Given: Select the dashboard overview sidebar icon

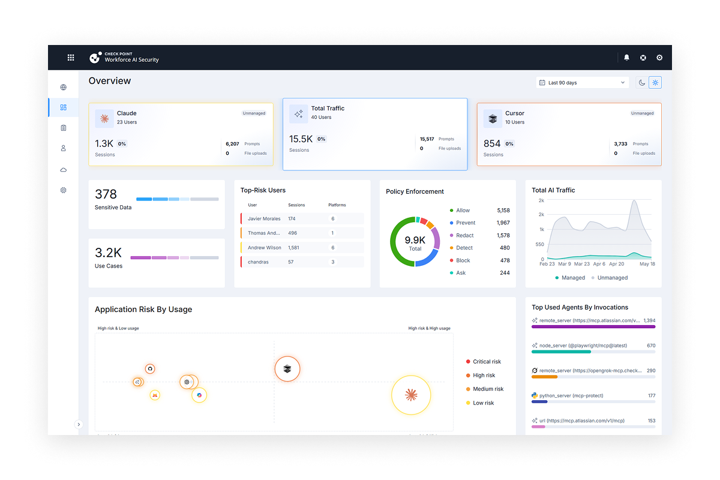Looking at the screenshot, I should coord(64,107).
